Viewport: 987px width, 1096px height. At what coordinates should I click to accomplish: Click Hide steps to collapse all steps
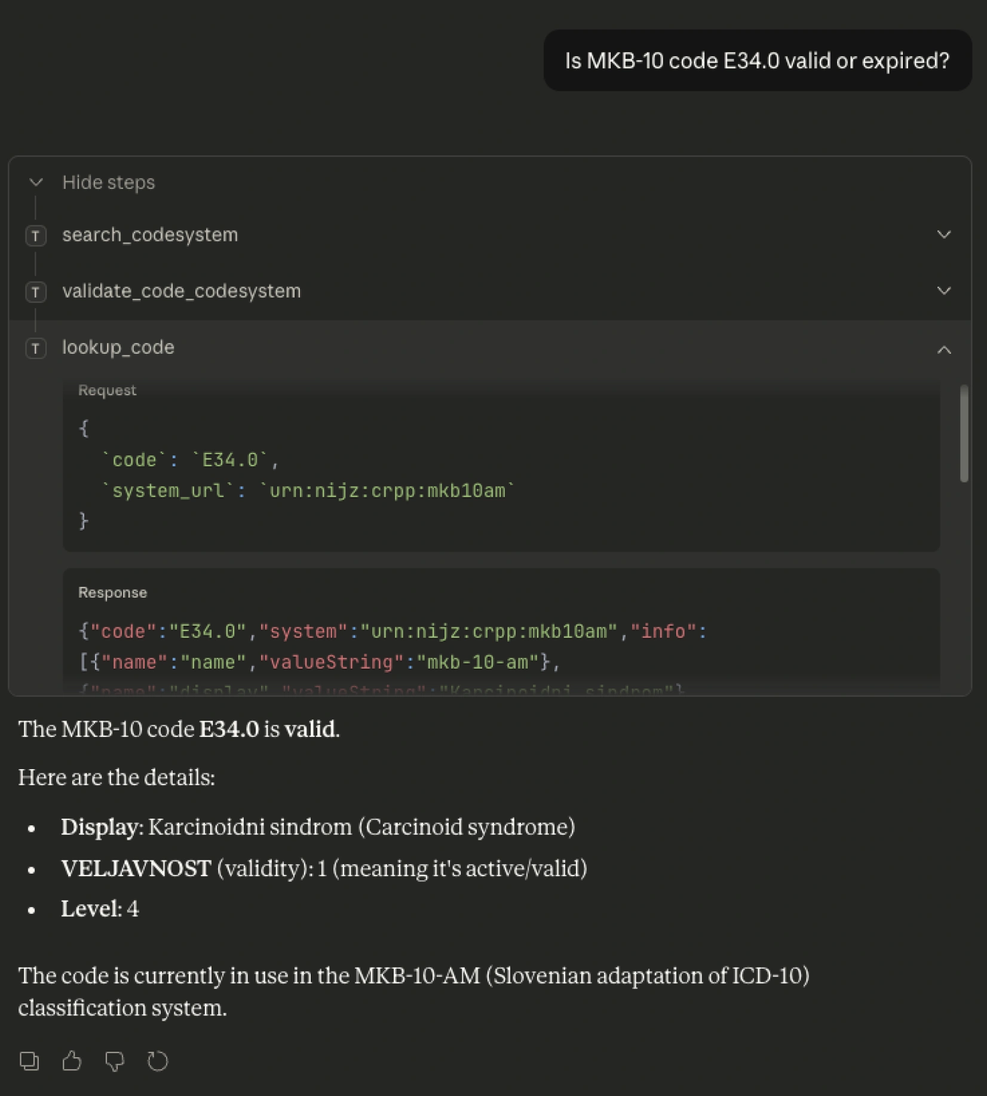click(108, 182)
